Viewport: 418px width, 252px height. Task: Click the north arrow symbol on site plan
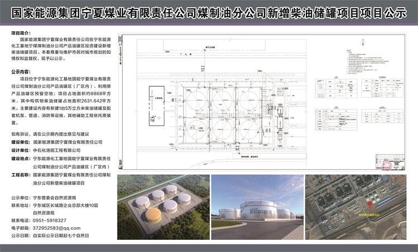pyautogui.click(x=363, y=42)
